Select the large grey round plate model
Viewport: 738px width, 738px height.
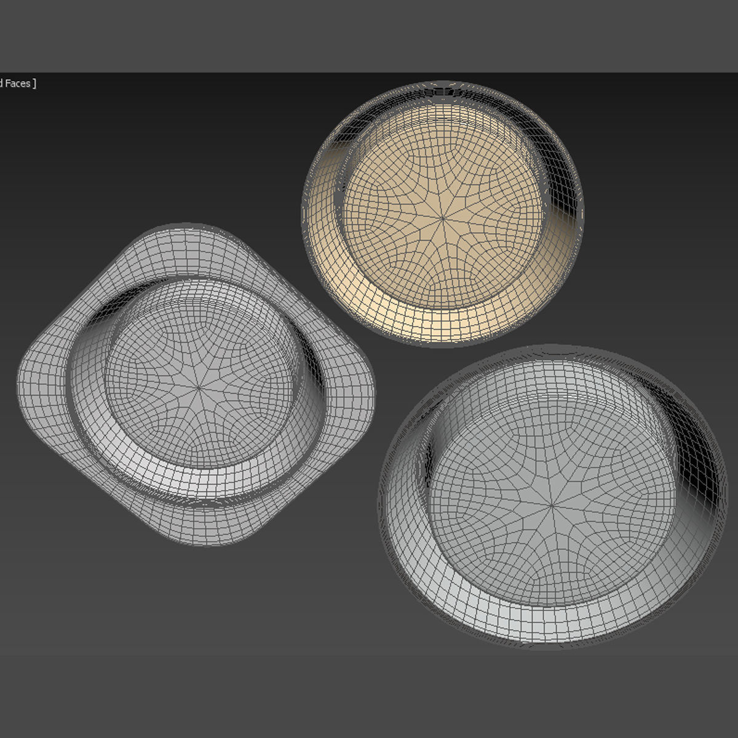pos(552,496)
